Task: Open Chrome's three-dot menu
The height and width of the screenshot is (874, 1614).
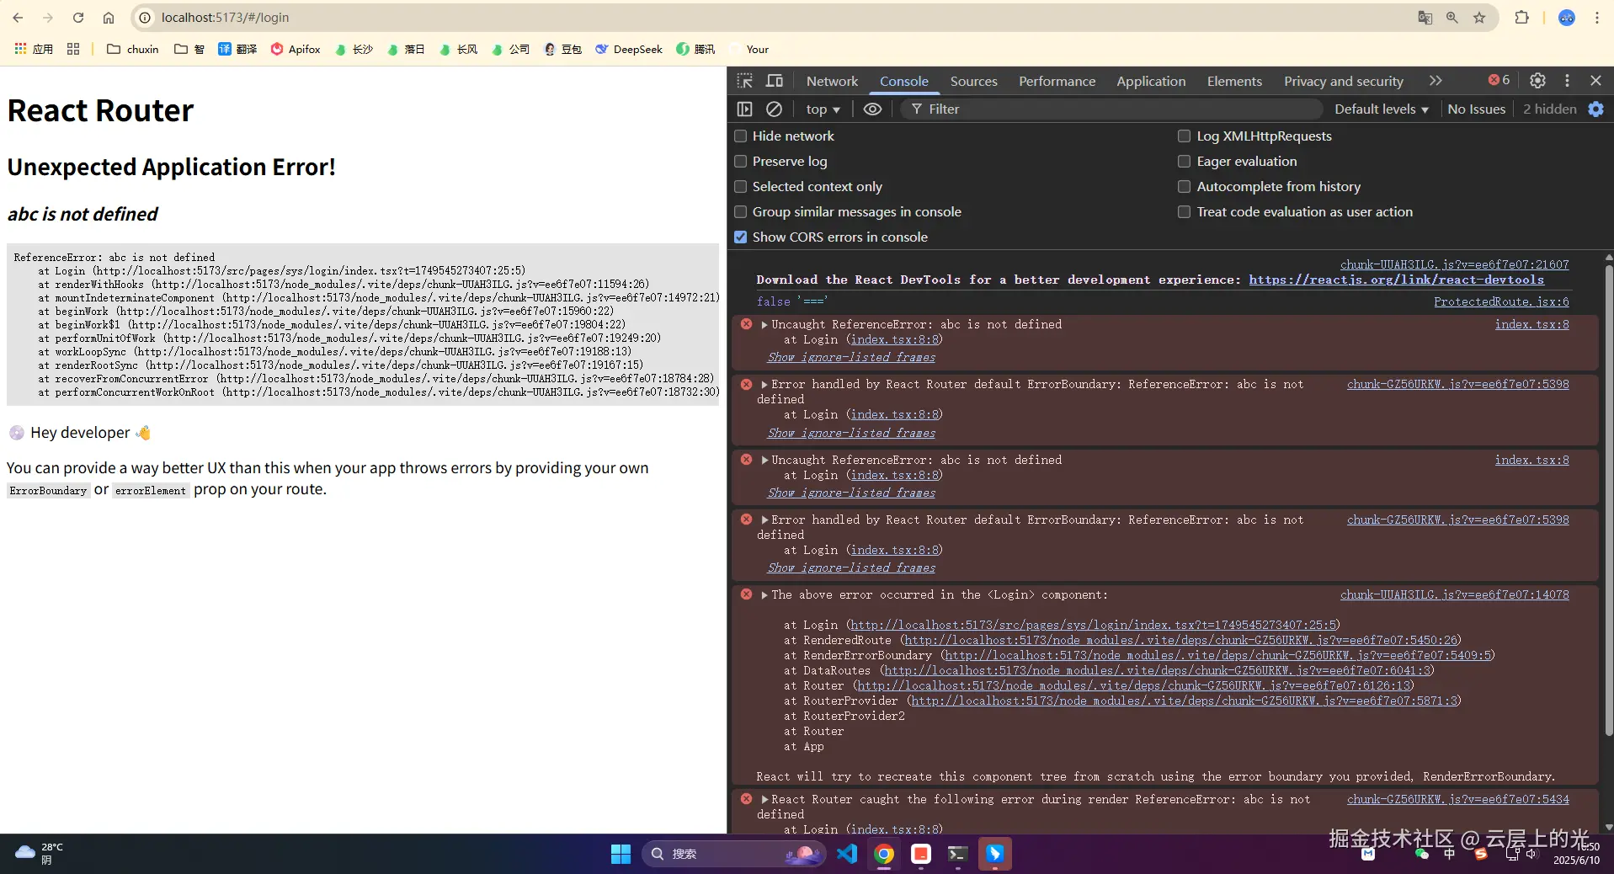Action: (x=1596, y=18)
